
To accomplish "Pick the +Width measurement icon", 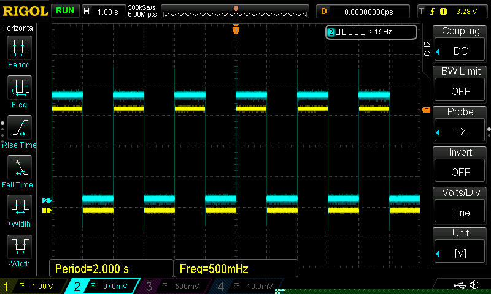I will [x=19, y=206].
